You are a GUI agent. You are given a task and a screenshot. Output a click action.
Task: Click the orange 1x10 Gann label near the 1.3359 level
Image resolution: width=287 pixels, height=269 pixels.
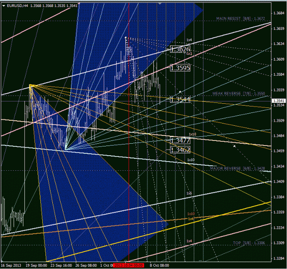coord(191,214)
